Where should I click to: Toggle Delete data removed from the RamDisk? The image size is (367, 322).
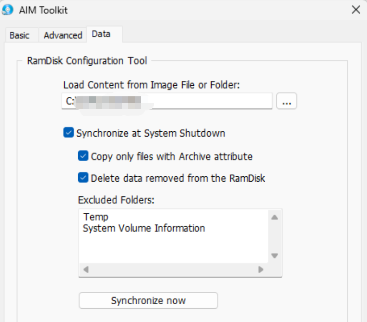point(83,177)
